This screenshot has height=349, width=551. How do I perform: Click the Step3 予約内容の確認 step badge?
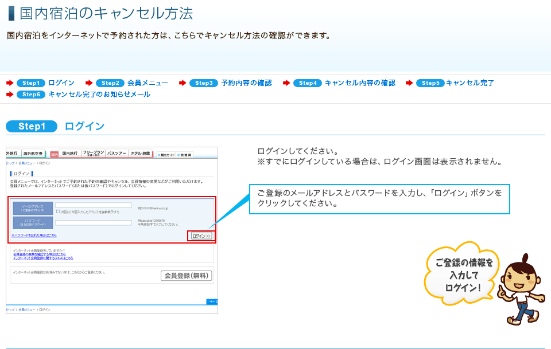click(204, 84)
